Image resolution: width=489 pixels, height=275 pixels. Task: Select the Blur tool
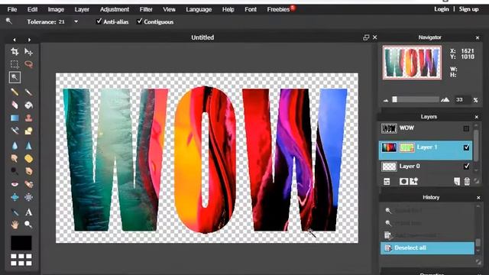pos(15,146)
